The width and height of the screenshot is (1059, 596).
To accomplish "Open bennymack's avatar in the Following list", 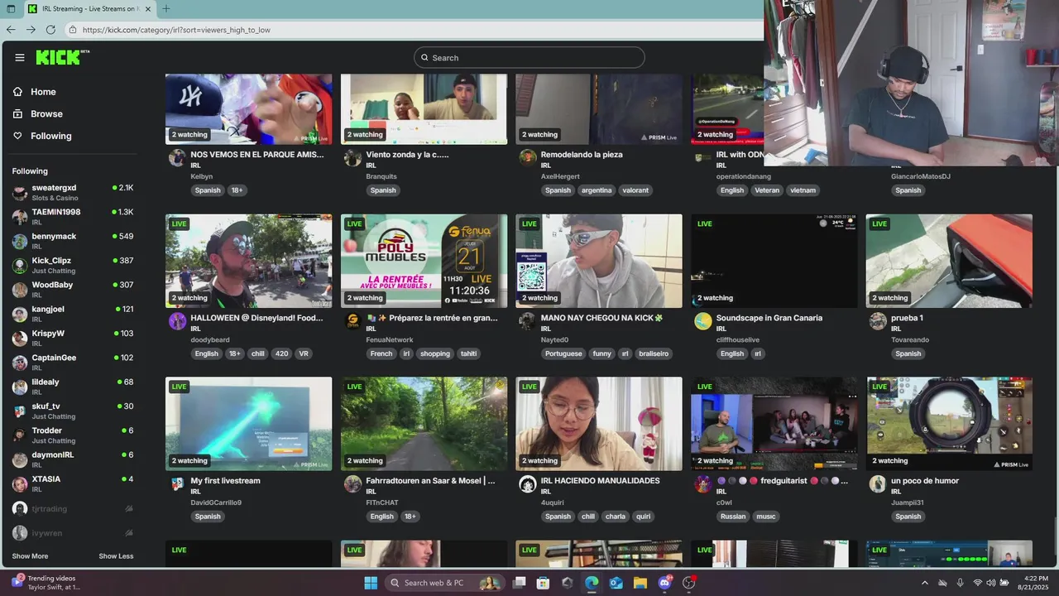I will (20, 241).
